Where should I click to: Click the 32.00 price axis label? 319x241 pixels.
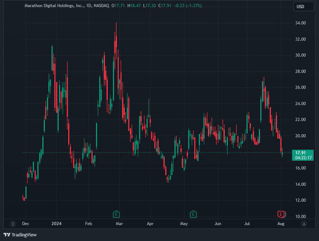301,39
